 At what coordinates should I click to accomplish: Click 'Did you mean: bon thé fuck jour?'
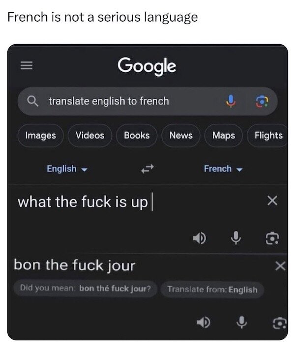[86, 289]
